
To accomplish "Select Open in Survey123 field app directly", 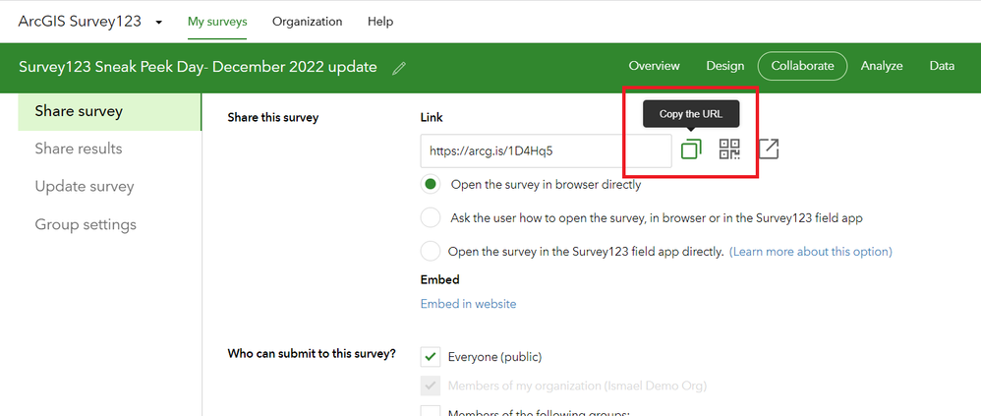I will (430, 251).
